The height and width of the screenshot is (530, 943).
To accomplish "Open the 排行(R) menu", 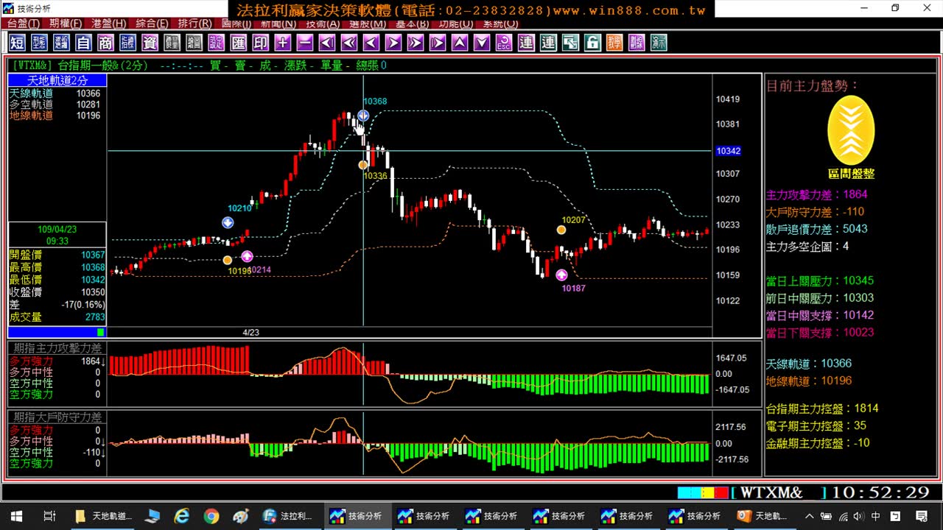I will (194, 24).
